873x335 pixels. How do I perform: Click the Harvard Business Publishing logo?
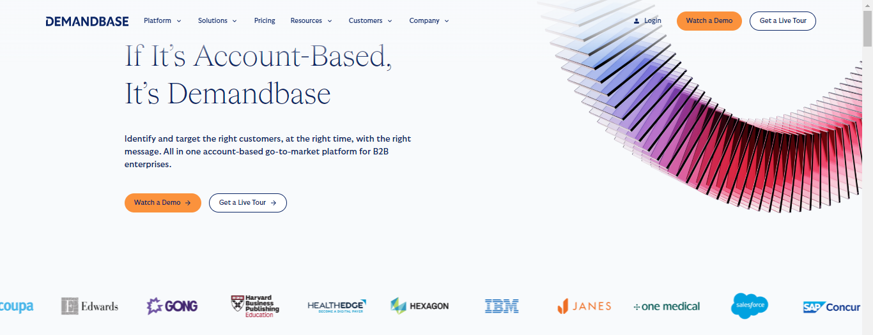point(255,306)
